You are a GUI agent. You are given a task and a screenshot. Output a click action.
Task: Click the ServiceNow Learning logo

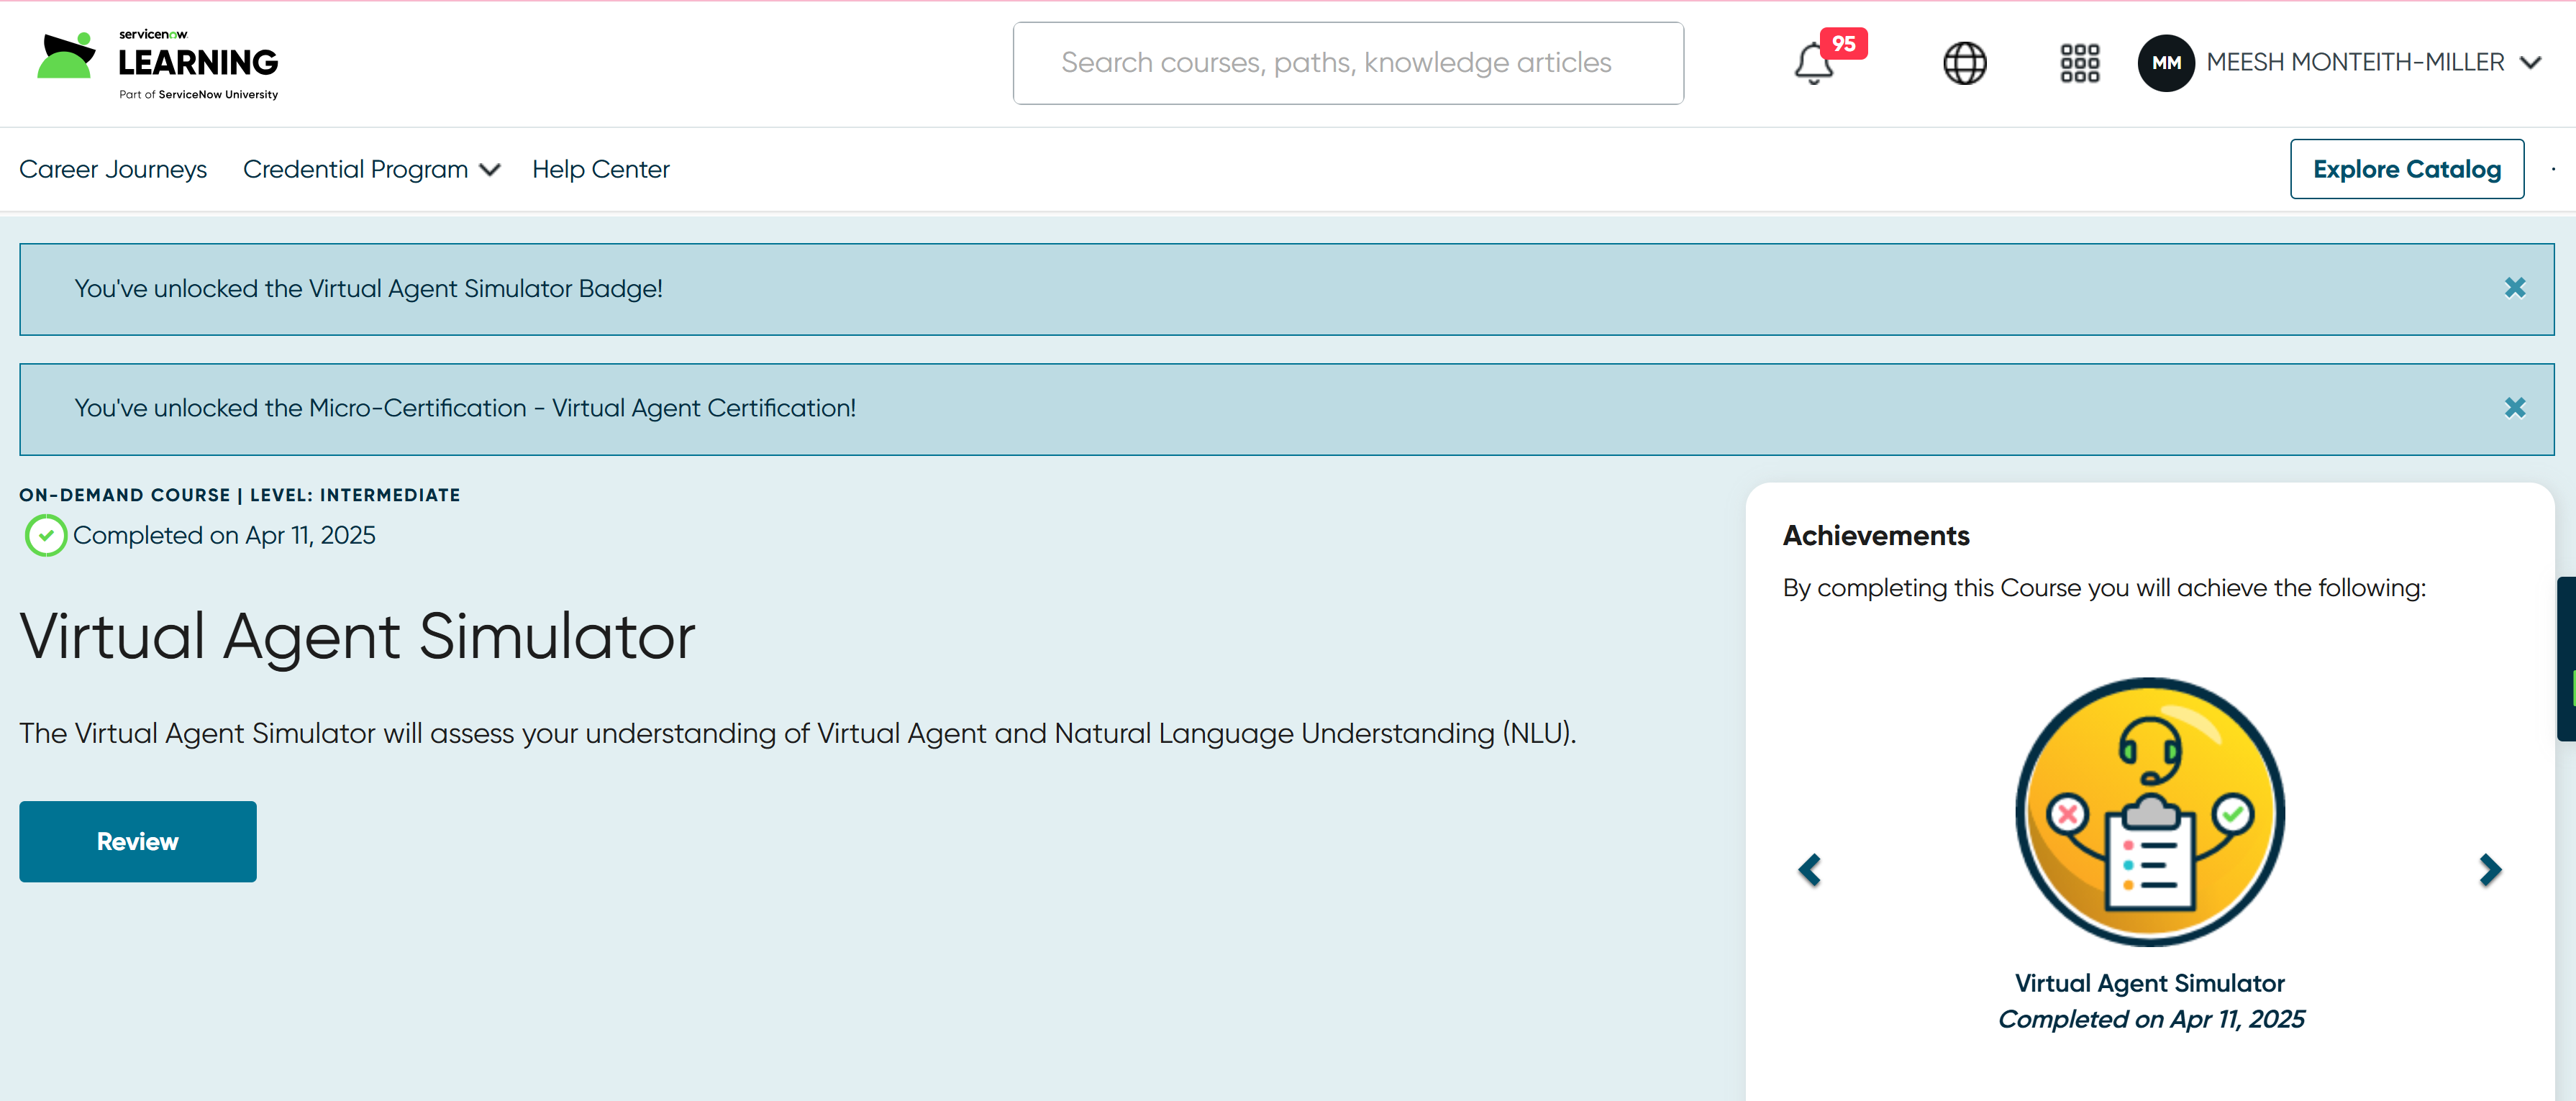[158, 64]
